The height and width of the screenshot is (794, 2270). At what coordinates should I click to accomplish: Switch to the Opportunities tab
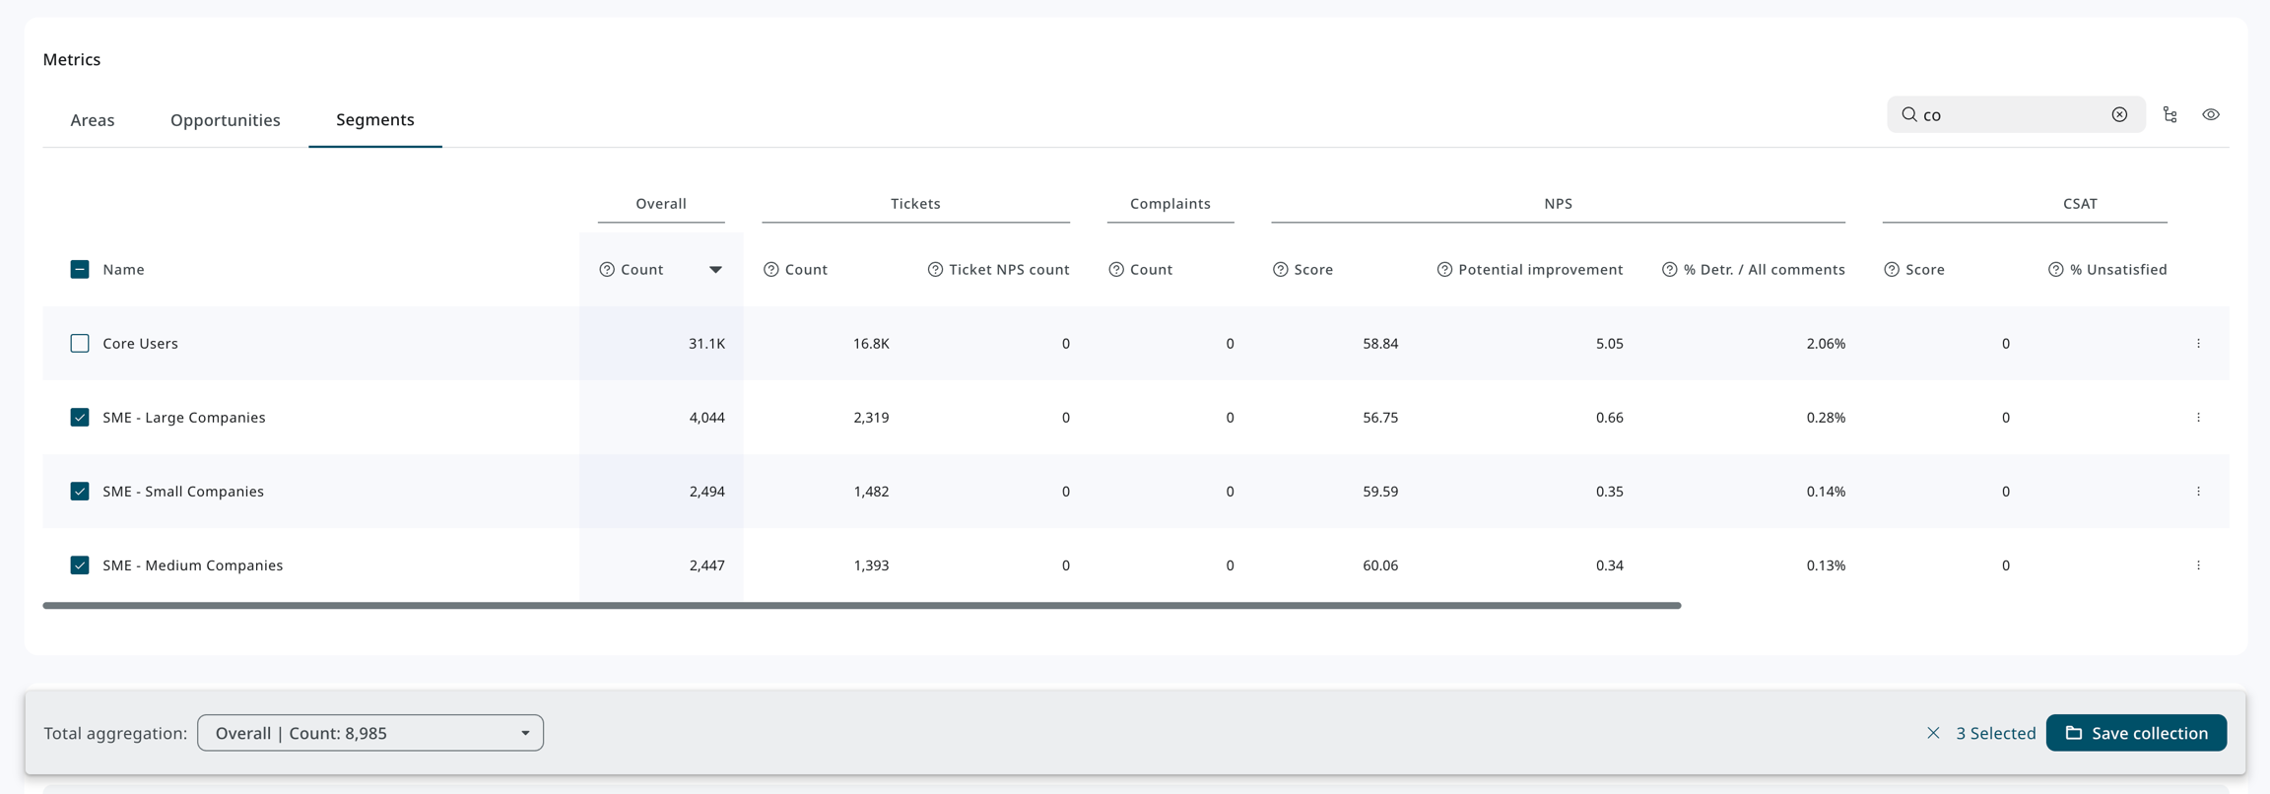pyautogui.click(x=225, y=120)
